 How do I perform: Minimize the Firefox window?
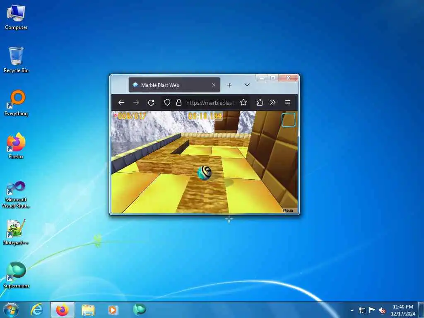tap(262, 78)
